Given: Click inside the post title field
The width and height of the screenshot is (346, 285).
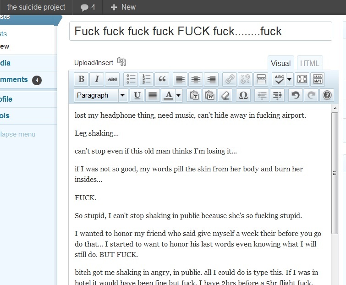Looking at the screenshot, I should tap(200, 31).
